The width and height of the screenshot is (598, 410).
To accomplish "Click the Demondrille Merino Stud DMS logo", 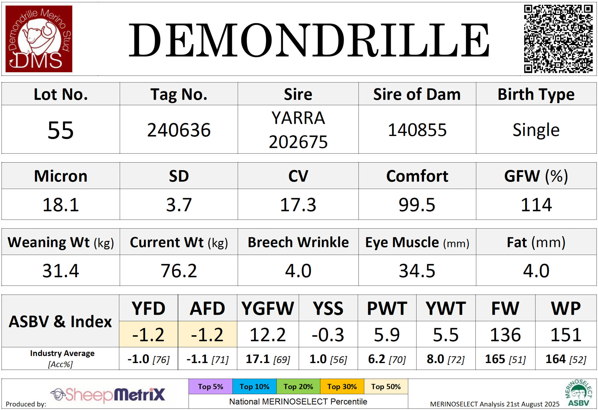I will 39,39.
